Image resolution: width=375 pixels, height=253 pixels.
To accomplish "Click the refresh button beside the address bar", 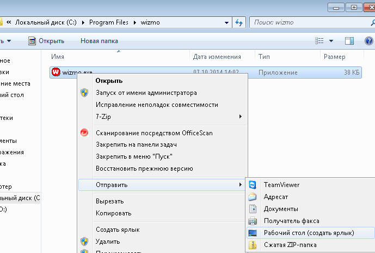I will coord(238,23).
